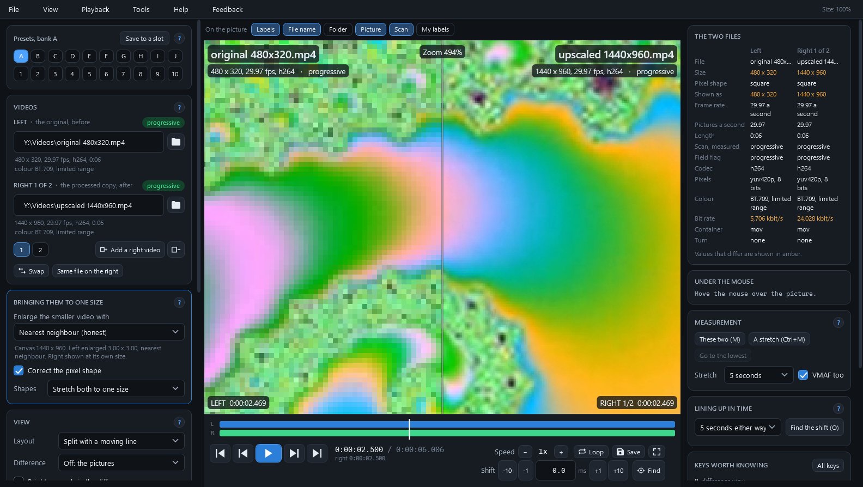
Task: Browse for the right video file
Action: [x=176, y=205]
